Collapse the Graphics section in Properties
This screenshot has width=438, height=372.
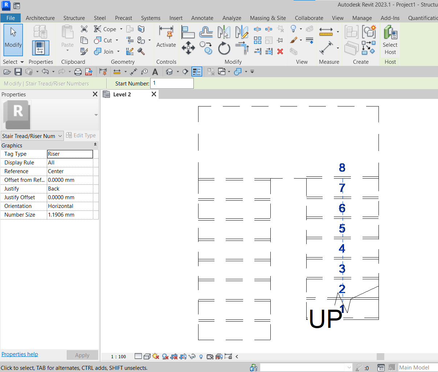[x=95, y=145]
